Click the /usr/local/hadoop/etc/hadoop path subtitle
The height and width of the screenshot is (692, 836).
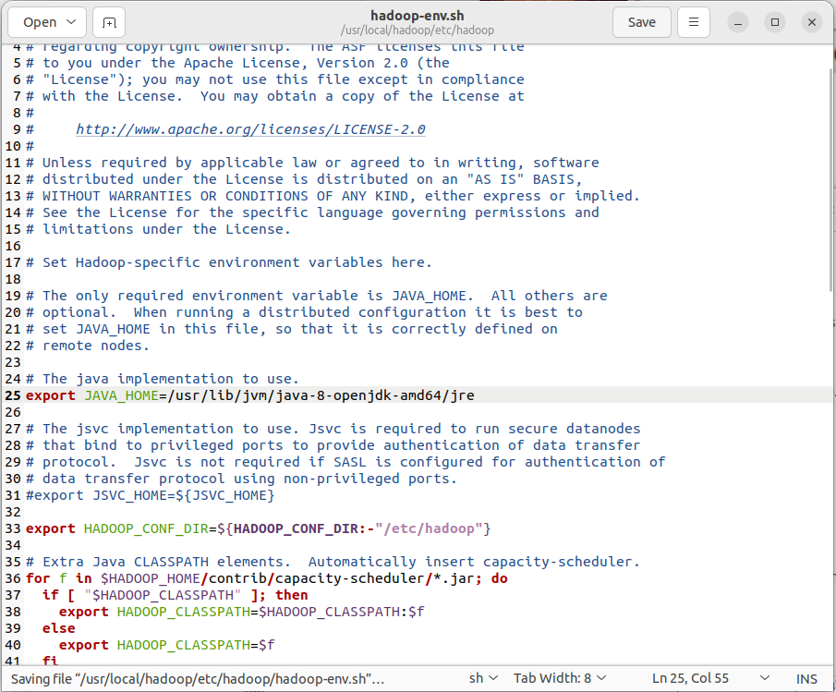[418, 30]
